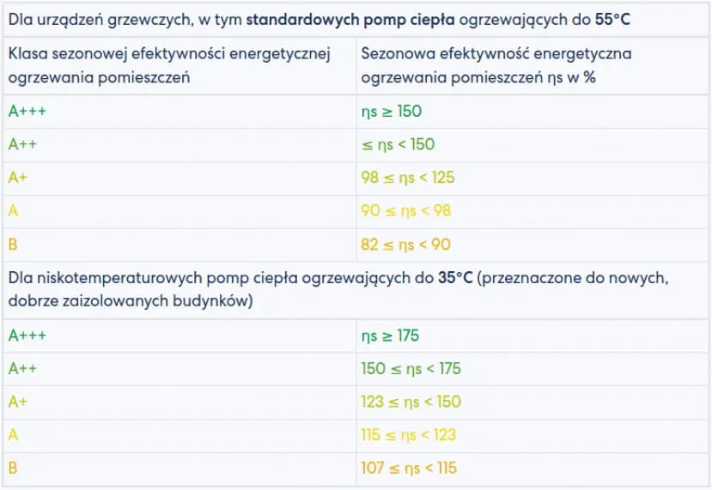Image resolution: width=712 pixels, height=490 pixels.
Task: Select the B class next to "82 ≤ ηs < 90"
Action: click(13, 245)
